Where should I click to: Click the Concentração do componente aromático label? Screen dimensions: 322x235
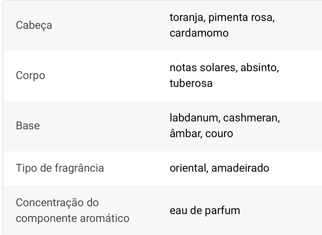[x=73, y=210]
